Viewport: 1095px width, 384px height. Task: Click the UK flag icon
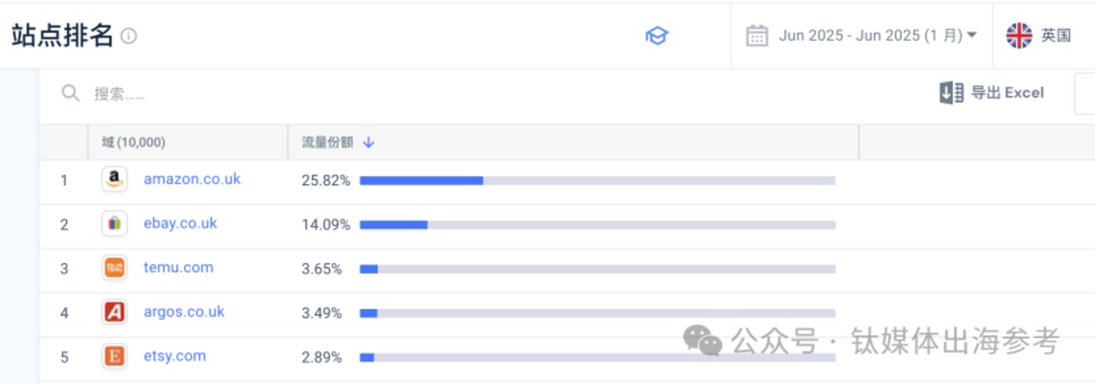click(x=1019, y=35)
